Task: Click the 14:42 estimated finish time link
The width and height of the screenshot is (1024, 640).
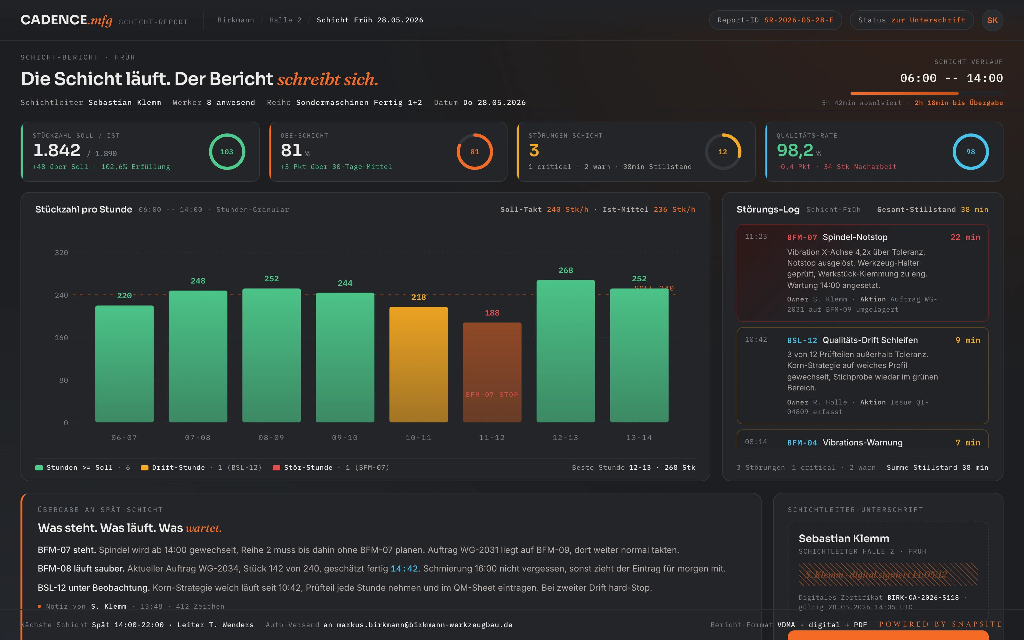Action: [x=404, y=568]
